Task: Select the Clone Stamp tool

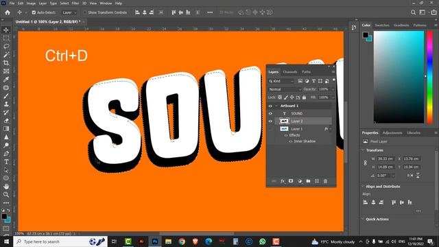Action: [6, 104]
